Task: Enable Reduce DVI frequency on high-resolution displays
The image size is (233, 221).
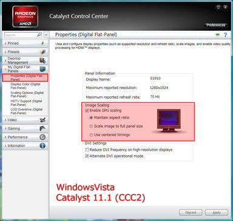Action: [87, 150]
